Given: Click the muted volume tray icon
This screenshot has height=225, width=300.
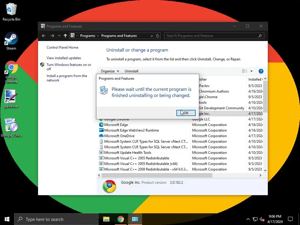Looking at the screenshot, I should point(262,219).
